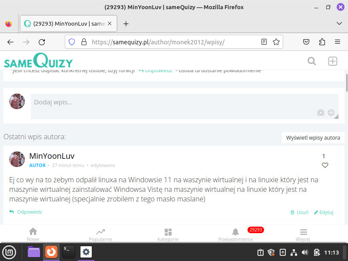The width and height of the screenshot is (348, 261).
Task: Expand the Więcej hamburger menu
Action: (x=303, y=234)
